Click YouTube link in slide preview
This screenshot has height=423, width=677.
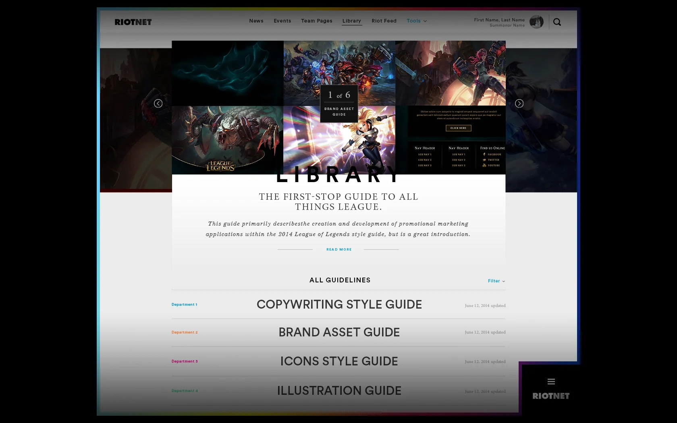491,165
